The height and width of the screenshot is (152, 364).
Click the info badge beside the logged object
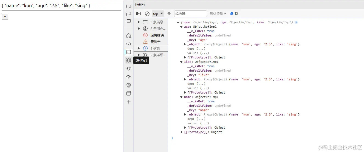pos(296,22)
